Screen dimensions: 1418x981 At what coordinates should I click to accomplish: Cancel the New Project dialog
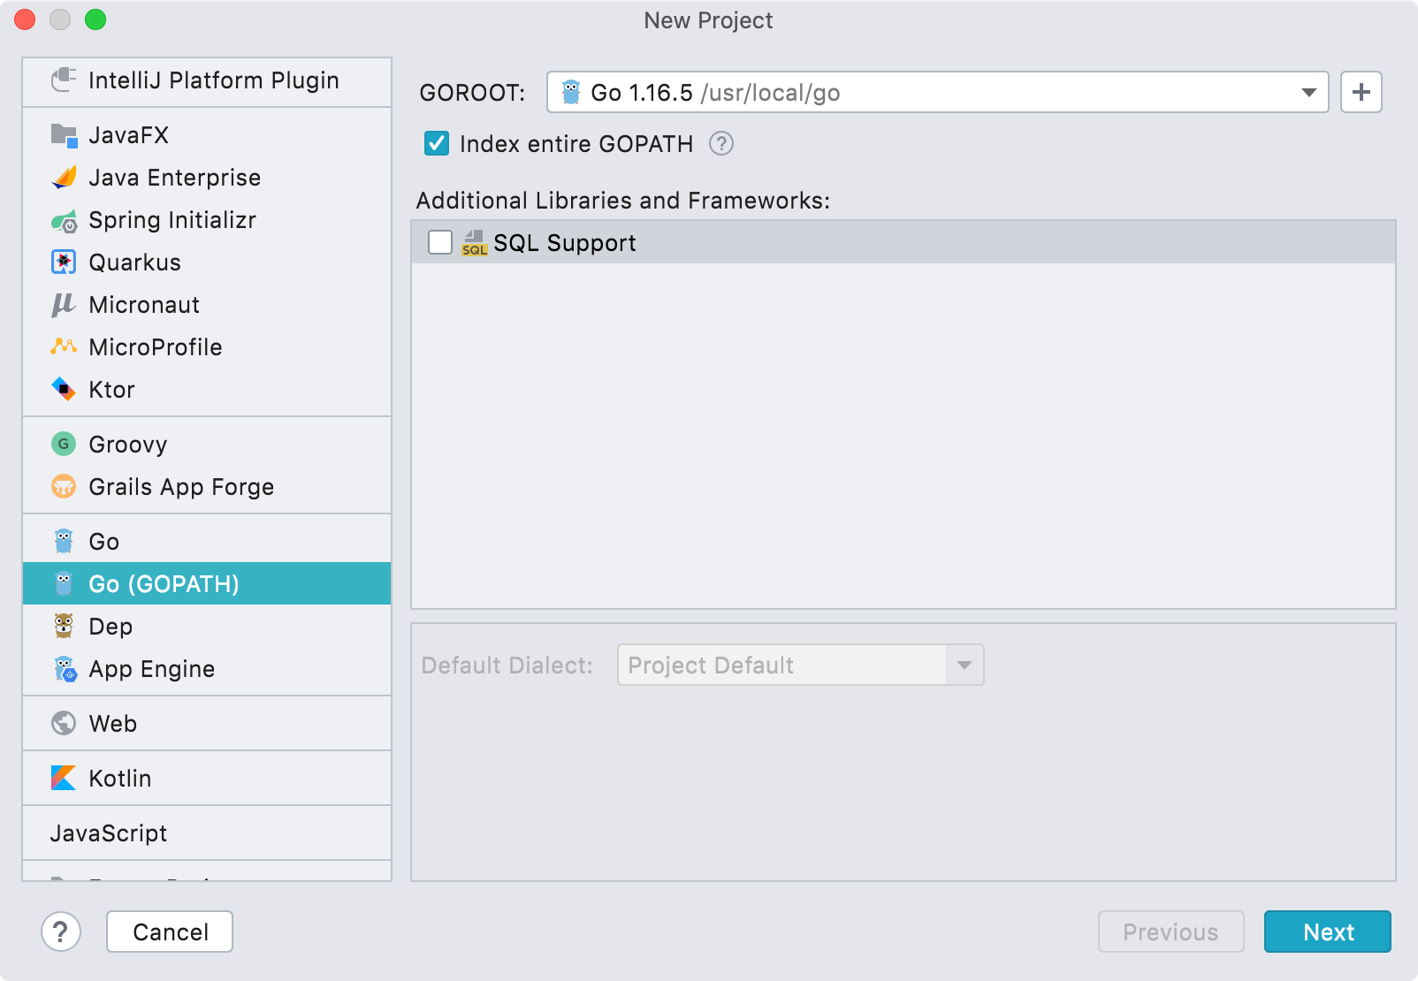(x=169, y=932)
